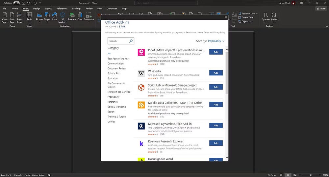This screenshot has height=177, width=329.
Task: Insert 3D Models
Action: [x=63, y=18]
